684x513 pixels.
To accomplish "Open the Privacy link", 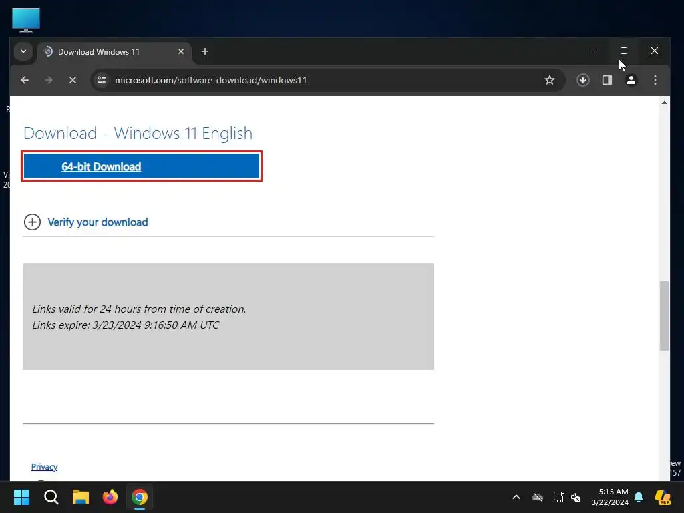I will point(45,467).
